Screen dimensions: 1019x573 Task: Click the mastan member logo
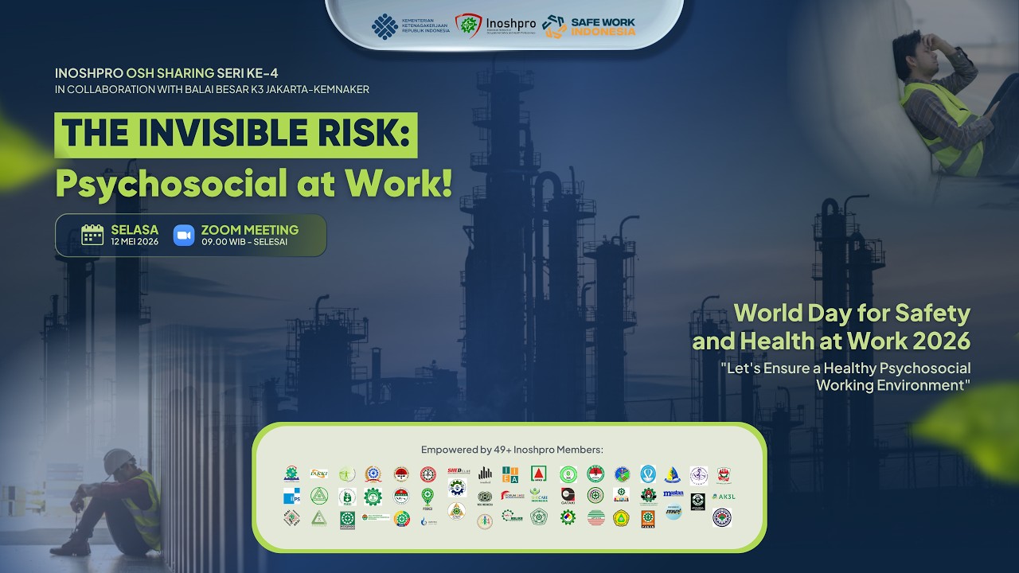tap(673, 493)
